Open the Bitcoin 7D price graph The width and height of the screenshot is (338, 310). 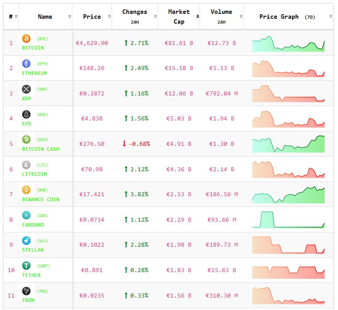pos(288,43)
